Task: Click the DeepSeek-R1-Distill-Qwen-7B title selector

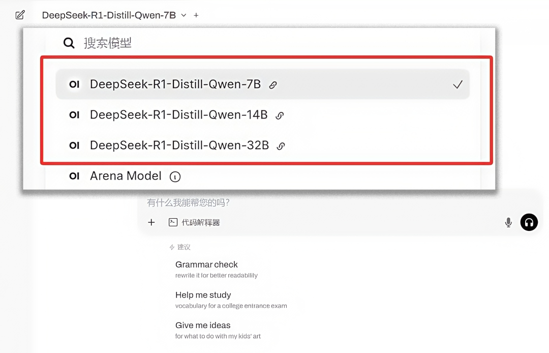Action: 109,15
